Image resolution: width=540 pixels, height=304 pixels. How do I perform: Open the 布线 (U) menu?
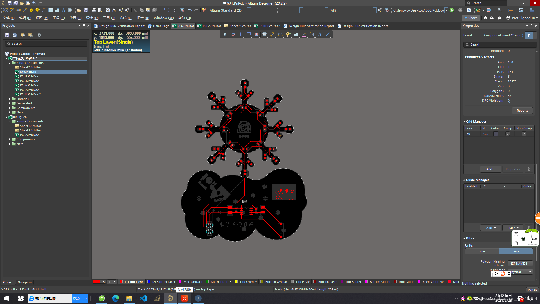pyautogui.click(x=126, y=18)
